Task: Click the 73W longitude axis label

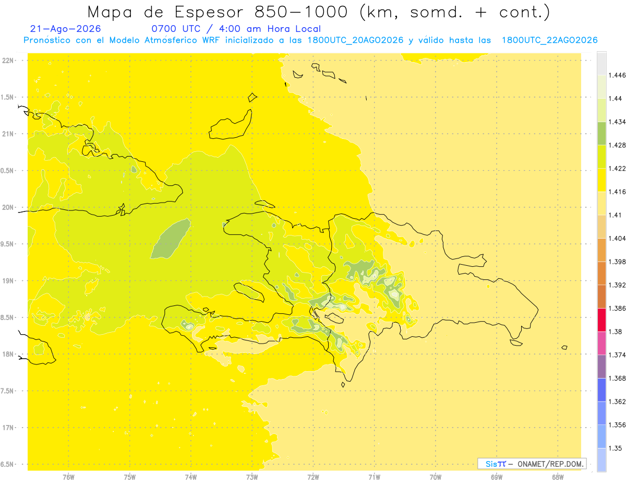Action: click(x=252, y=477)
